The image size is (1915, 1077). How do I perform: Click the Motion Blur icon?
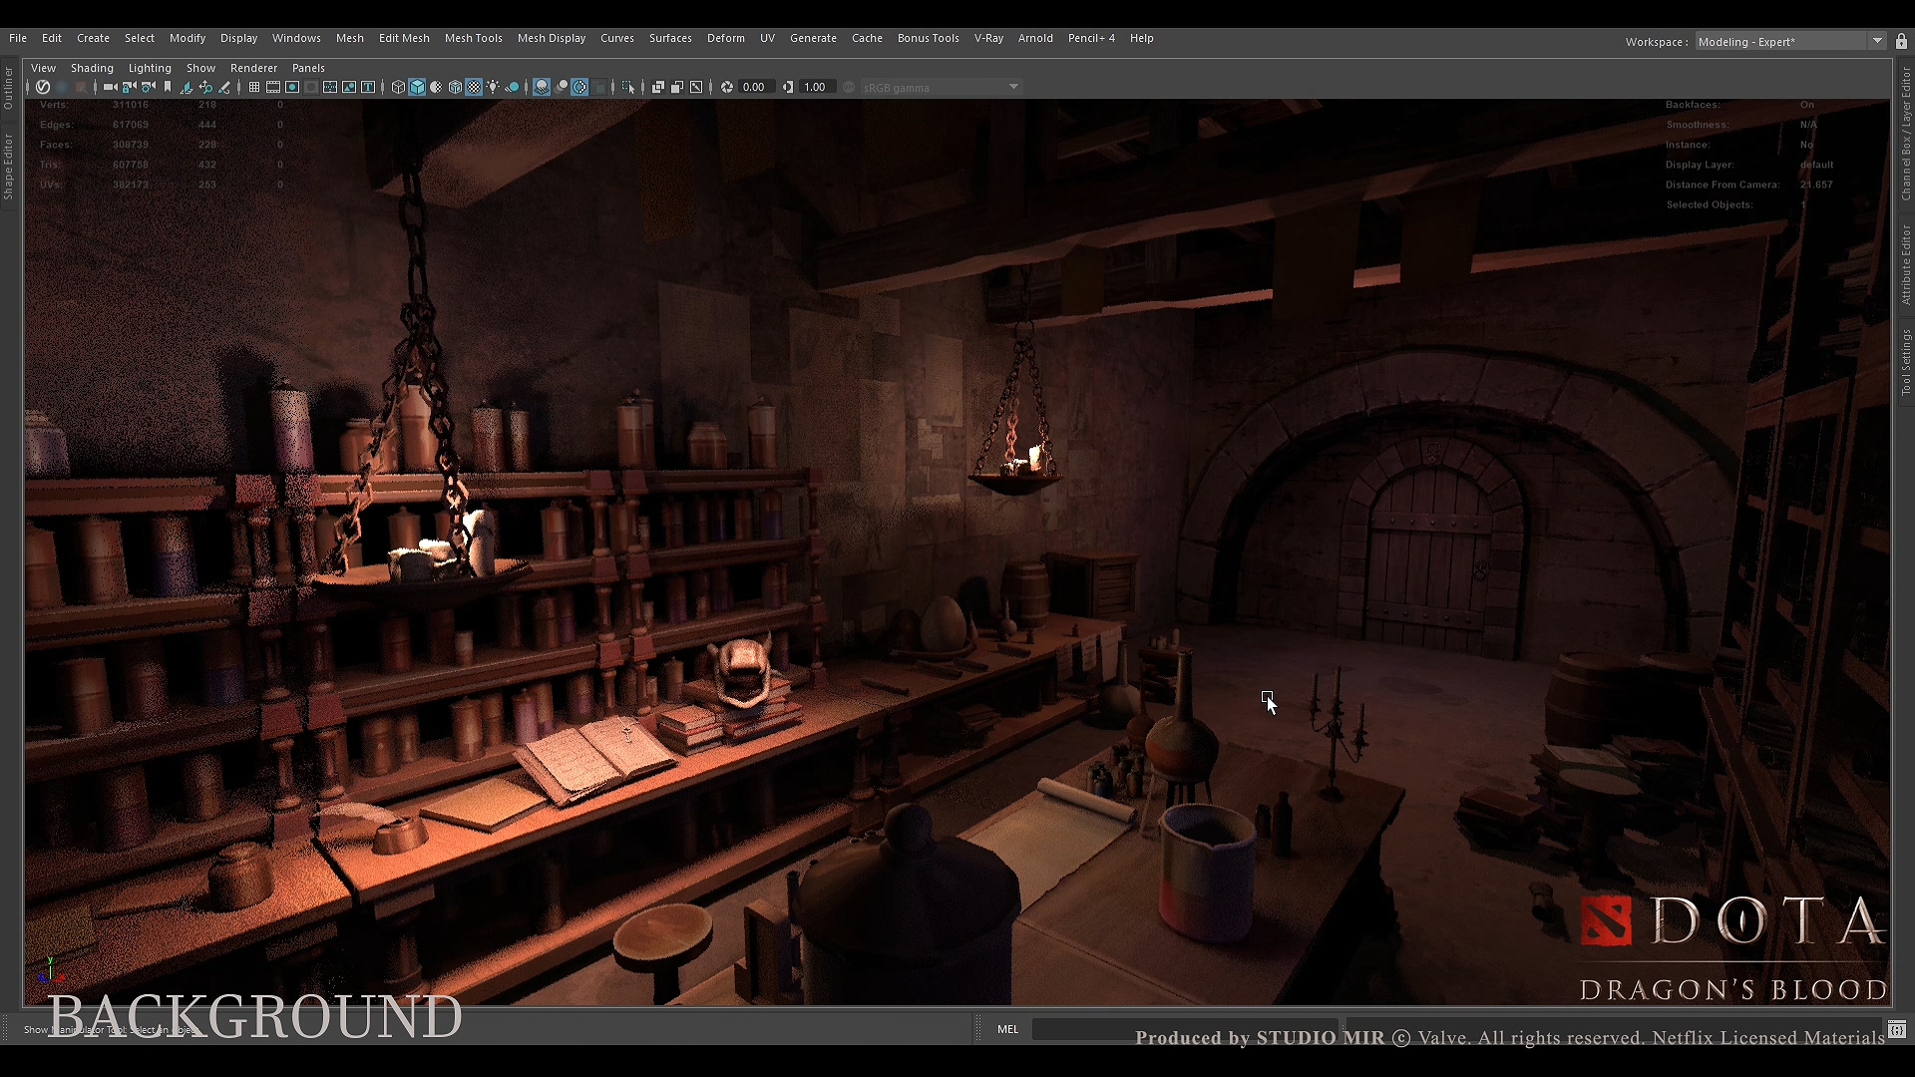[x=561, y=87]
